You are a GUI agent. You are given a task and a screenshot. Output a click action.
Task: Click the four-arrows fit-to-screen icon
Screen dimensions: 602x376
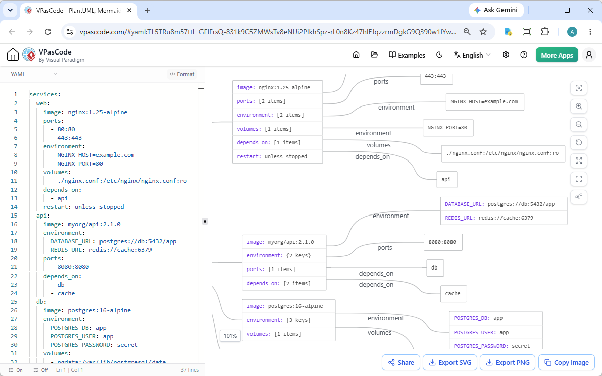tap(579, 160)
